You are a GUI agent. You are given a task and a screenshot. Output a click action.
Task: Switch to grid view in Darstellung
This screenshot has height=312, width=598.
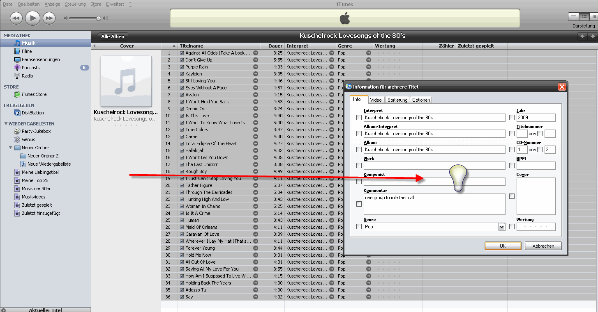tap(584, 17)
